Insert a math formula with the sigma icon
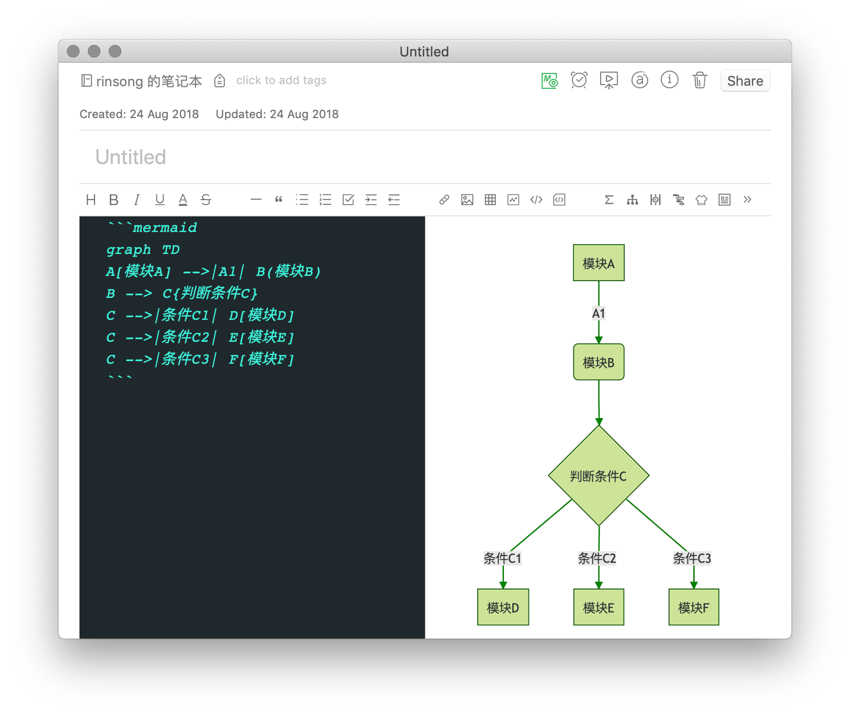850x716 pixels. click(609, 200)
